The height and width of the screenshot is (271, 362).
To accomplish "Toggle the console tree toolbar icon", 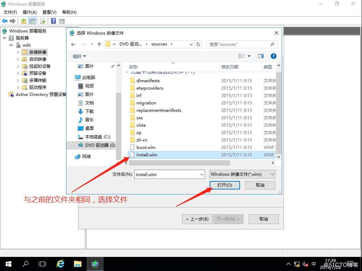I will pos(32,21).
